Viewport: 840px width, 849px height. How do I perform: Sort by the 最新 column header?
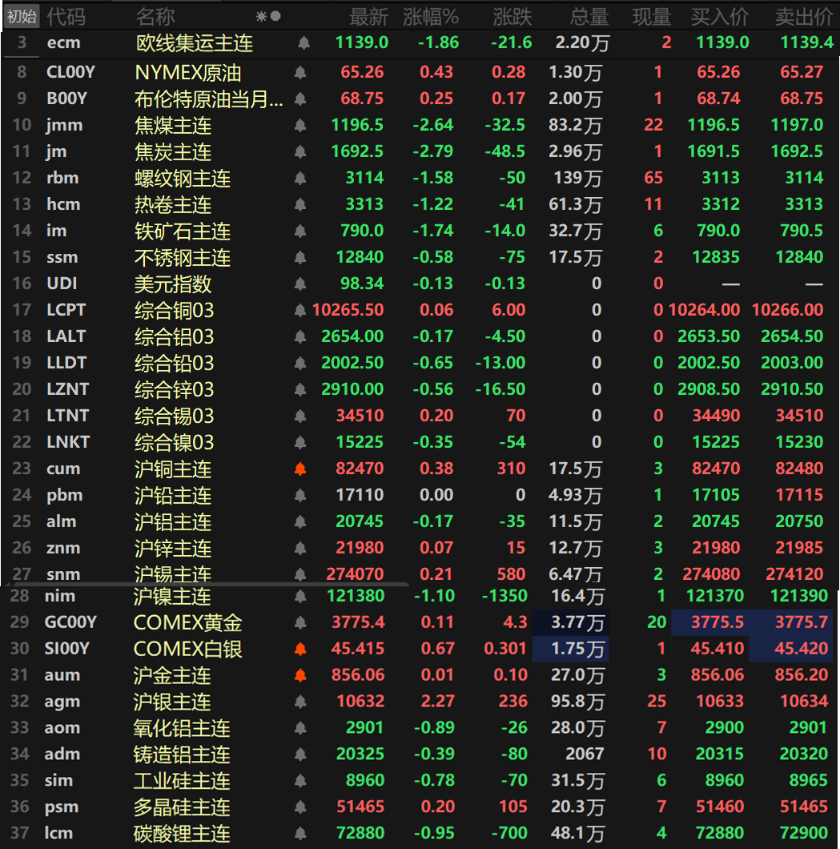click(x=369, y=16)
